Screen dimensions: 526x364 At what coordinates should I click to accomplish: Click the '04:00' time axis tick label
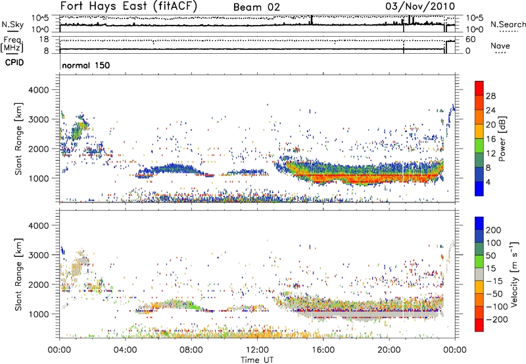tap(125, 350)
